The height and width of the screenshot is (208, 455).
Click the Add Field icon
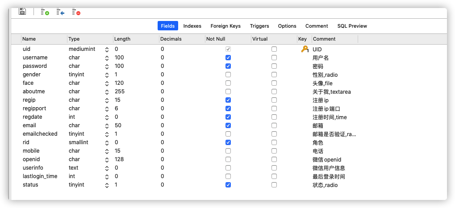coord(45,12)
